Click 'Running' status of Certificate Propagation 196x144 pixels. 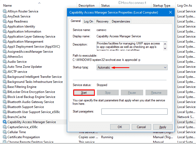(107, 137)
